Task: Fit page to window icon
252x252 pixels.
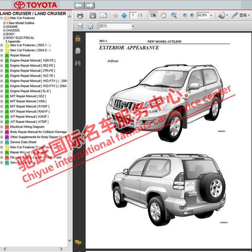Action: 91,26
